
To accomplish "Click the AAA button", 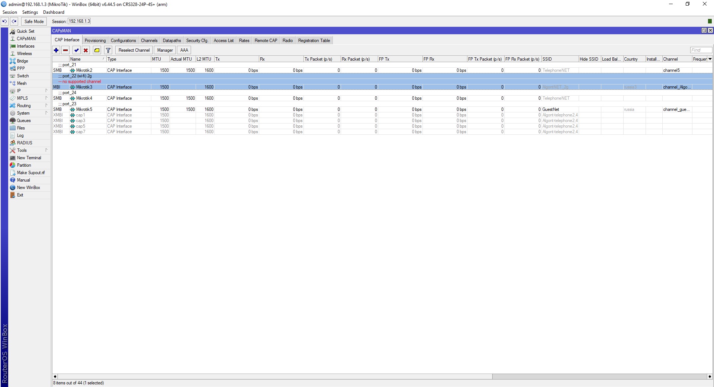I will click(x=184, y=50).
